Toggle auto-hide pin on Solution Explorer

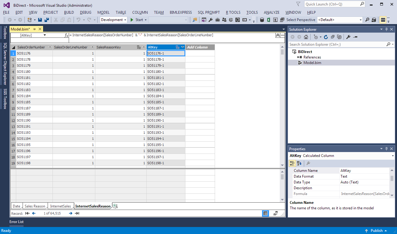tap(386, 29)
